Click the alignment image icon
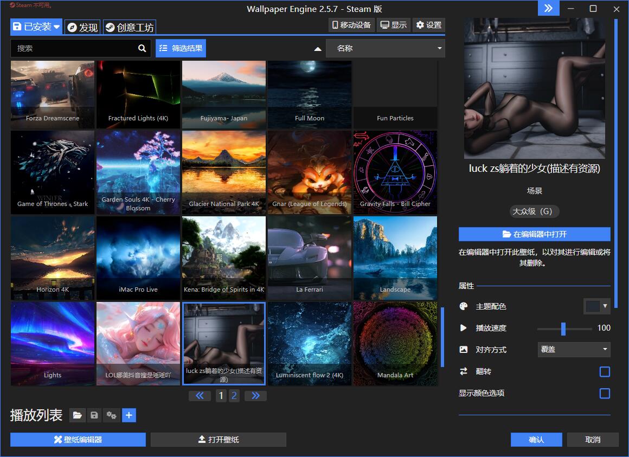Image resolution: width=629 pixels, height=457 pixels. point(463,350)
